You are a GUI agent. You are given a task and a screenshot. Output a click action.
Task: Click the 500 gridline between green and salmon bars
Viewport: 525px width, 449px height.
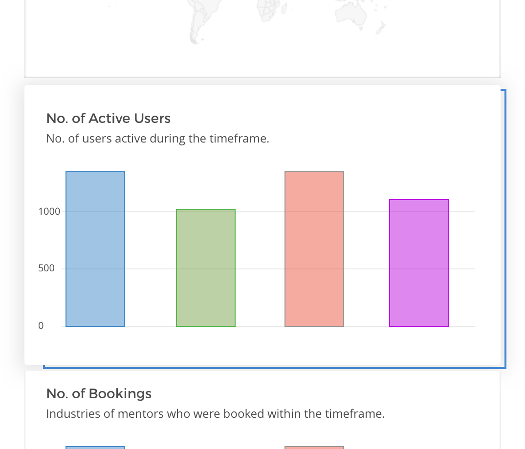[x=260, y=269]
